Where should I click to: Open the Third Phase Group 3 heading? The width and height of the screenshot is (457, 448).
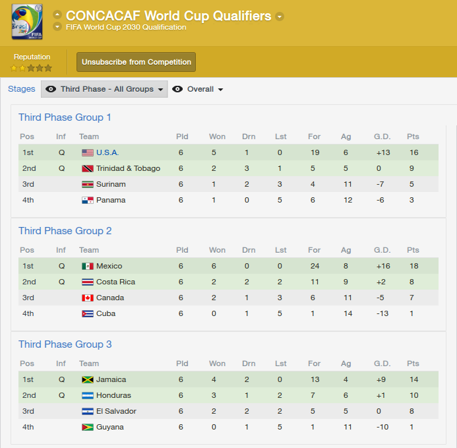click(x=65, y=344)
